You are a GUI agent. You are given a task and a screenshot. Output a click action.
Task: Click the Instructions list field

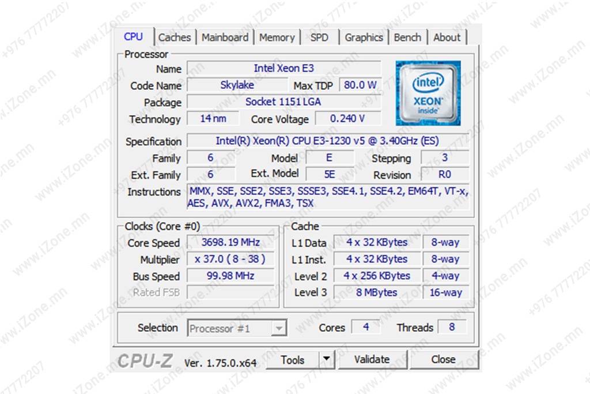[x=328, y=197]
